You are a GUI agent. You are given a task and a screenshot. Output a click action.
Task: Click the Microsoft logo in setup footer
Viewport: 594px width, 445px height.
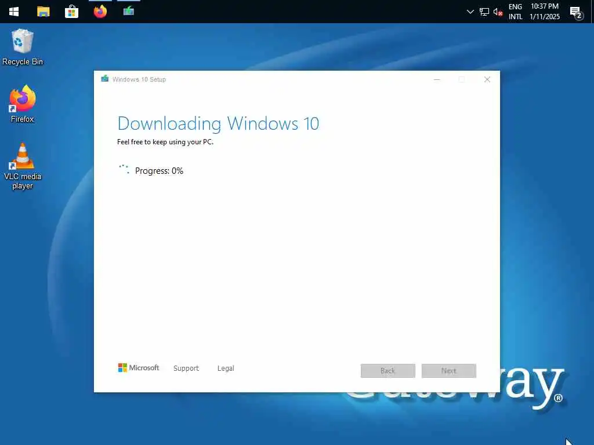[139, 367]
